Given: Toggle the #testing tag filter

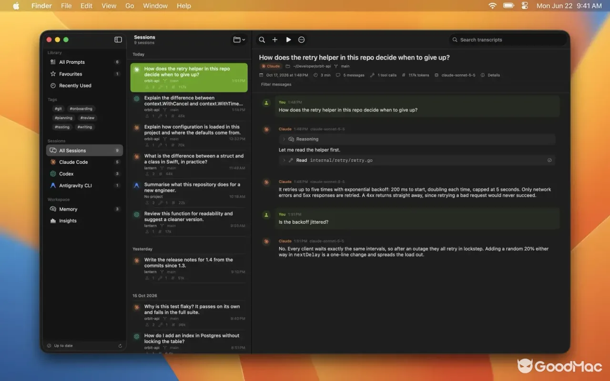Looking at the screenshot, I should (62, 127).
